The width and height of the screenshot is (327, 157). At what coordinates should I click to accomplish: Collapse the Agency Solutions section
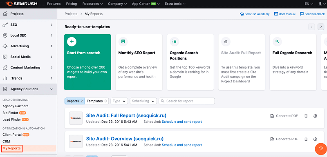(x=52, y=89)
